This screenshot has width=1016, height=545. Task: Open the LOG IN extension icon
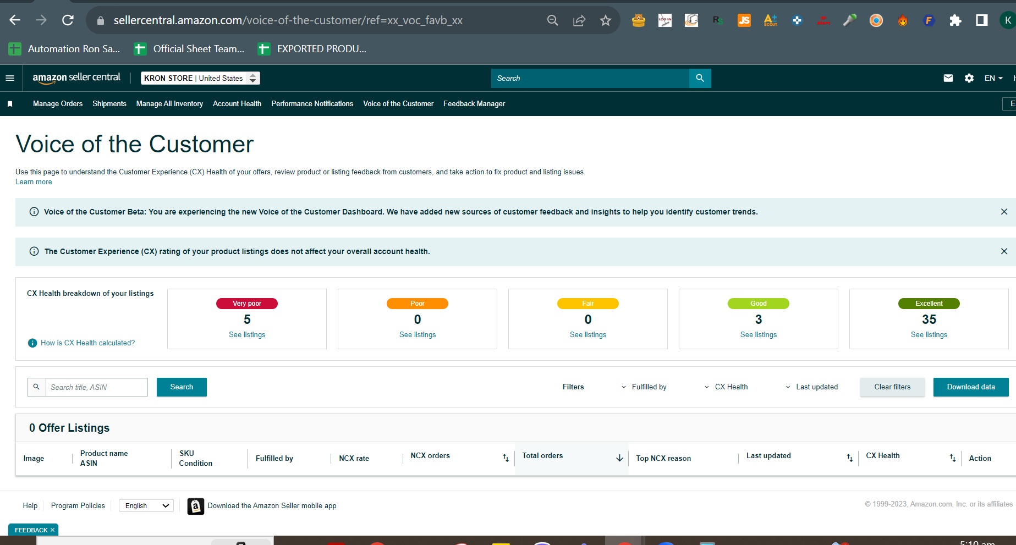pos(665,20)
